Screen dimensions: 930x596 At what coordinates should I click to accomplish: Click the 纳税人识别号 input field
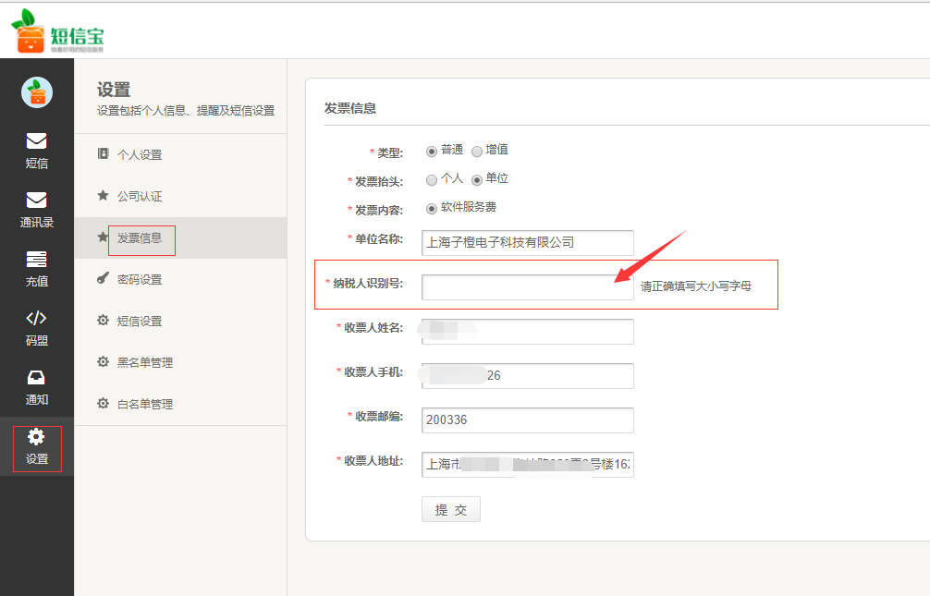pos(527,287)
